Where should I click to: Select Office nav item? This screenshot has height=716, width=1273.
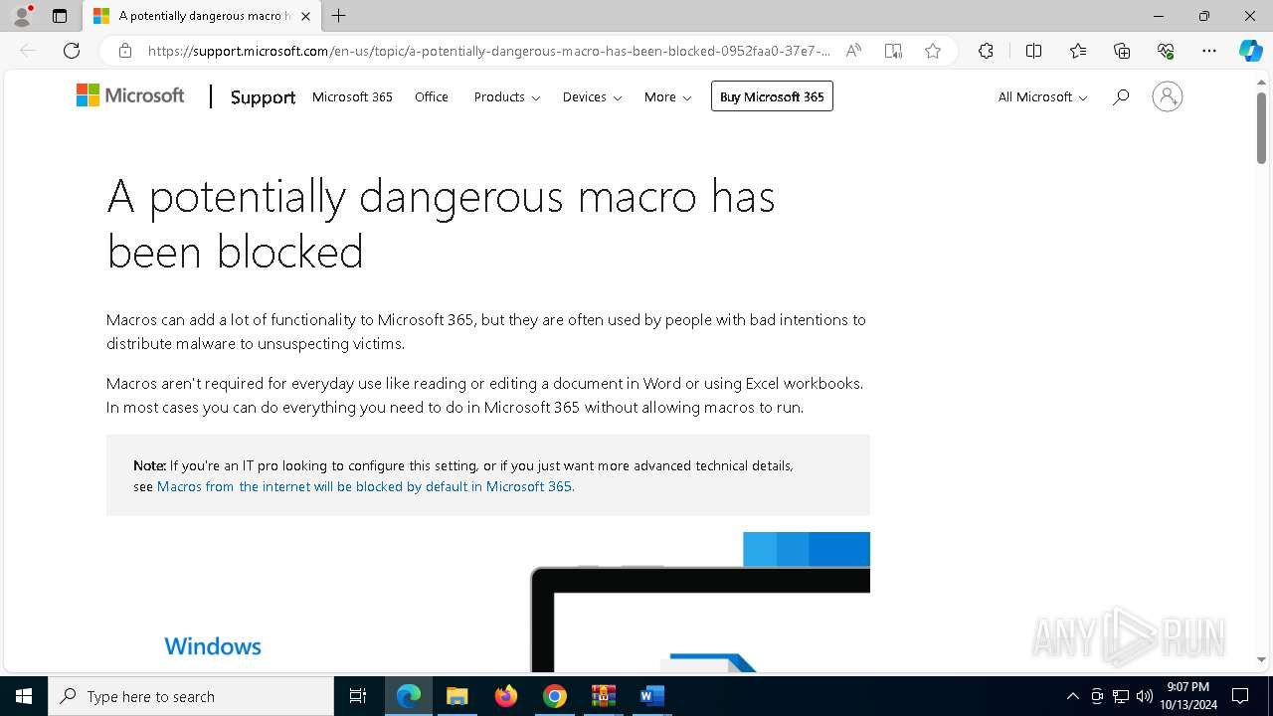coord(432,96)
